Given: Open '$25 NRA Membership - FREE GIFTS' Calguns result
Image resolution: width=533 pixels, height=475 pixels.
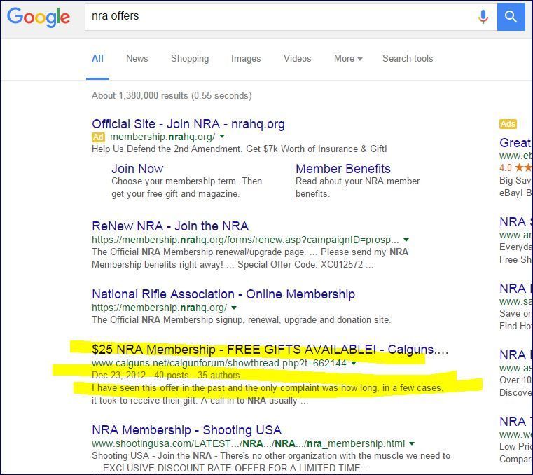Looking at the screenshot, I should pyautogui.click(x=270, y=350).
